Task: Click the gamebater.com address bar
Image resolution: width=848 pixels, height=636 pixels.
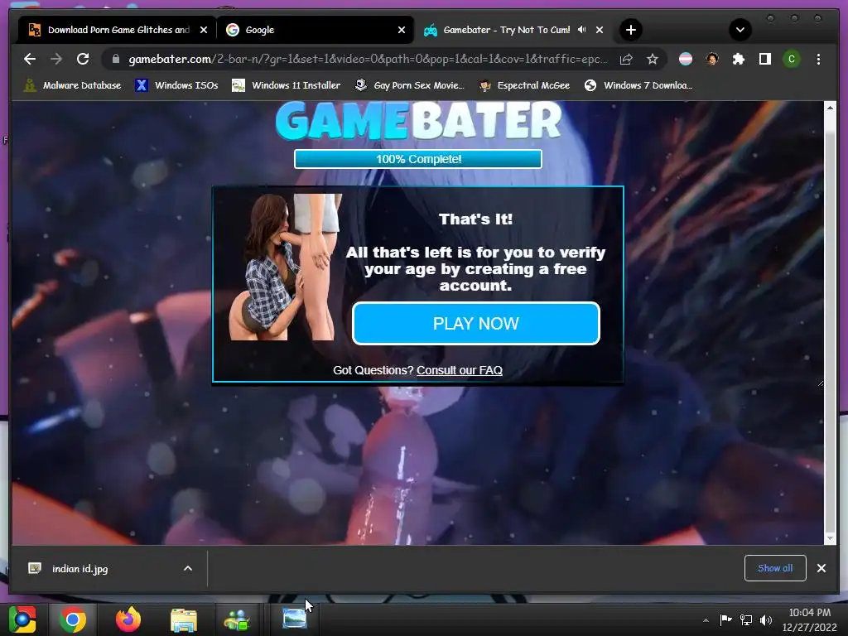Action: [368, 59]
